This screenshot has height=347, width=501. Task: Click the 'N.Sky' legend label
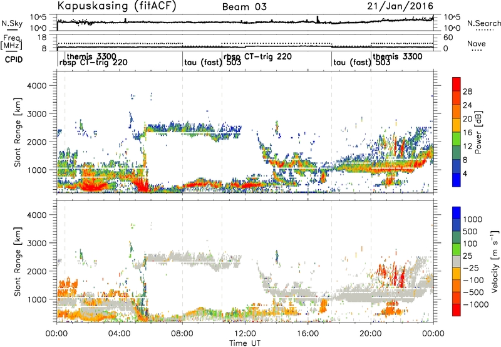click(12, 23)
